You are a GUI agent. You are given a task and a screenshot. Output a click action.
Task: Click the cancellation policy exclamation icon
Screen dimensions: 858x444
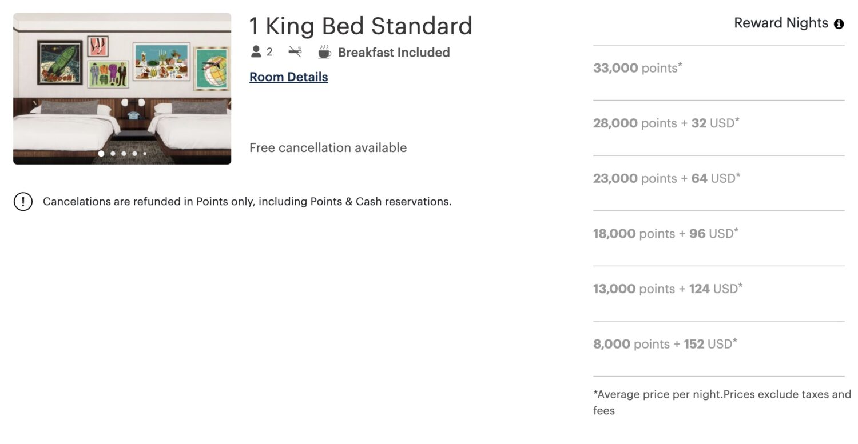tap(23, 201)
